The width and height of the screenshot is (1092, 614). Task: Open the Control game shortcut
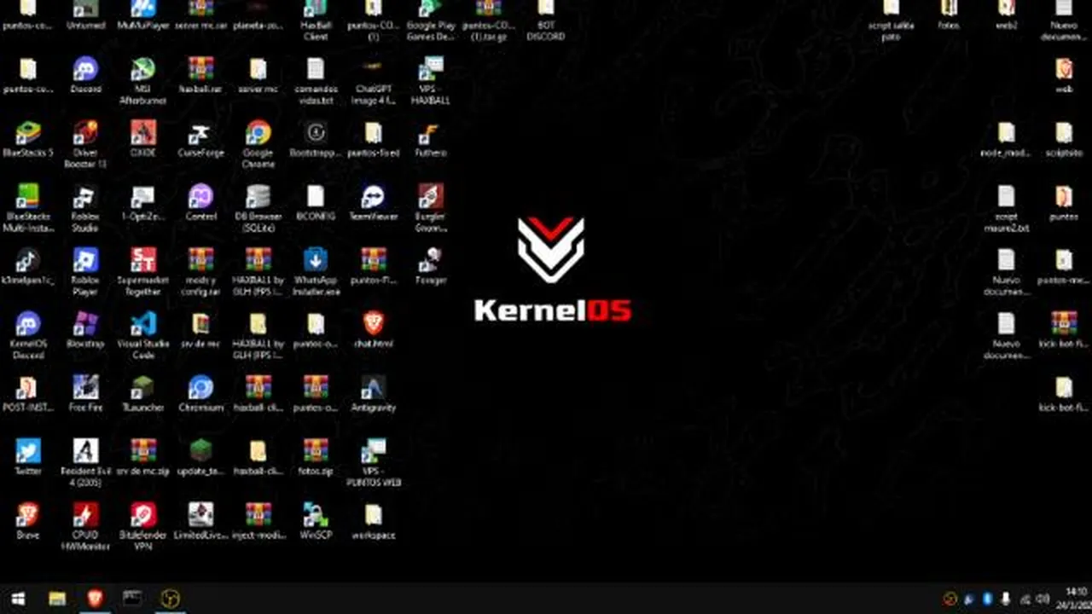[x=200, y=203]
